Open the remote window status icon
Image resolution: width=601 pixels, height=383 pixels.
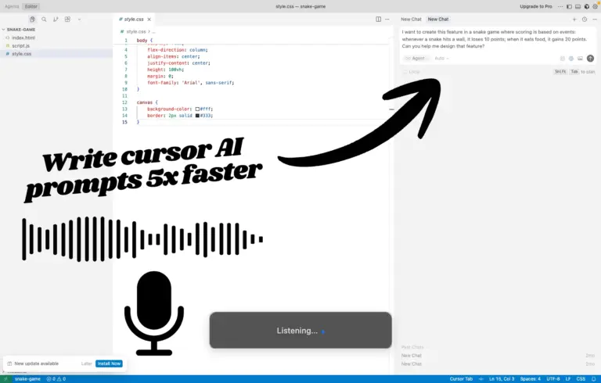pos(5,379)
